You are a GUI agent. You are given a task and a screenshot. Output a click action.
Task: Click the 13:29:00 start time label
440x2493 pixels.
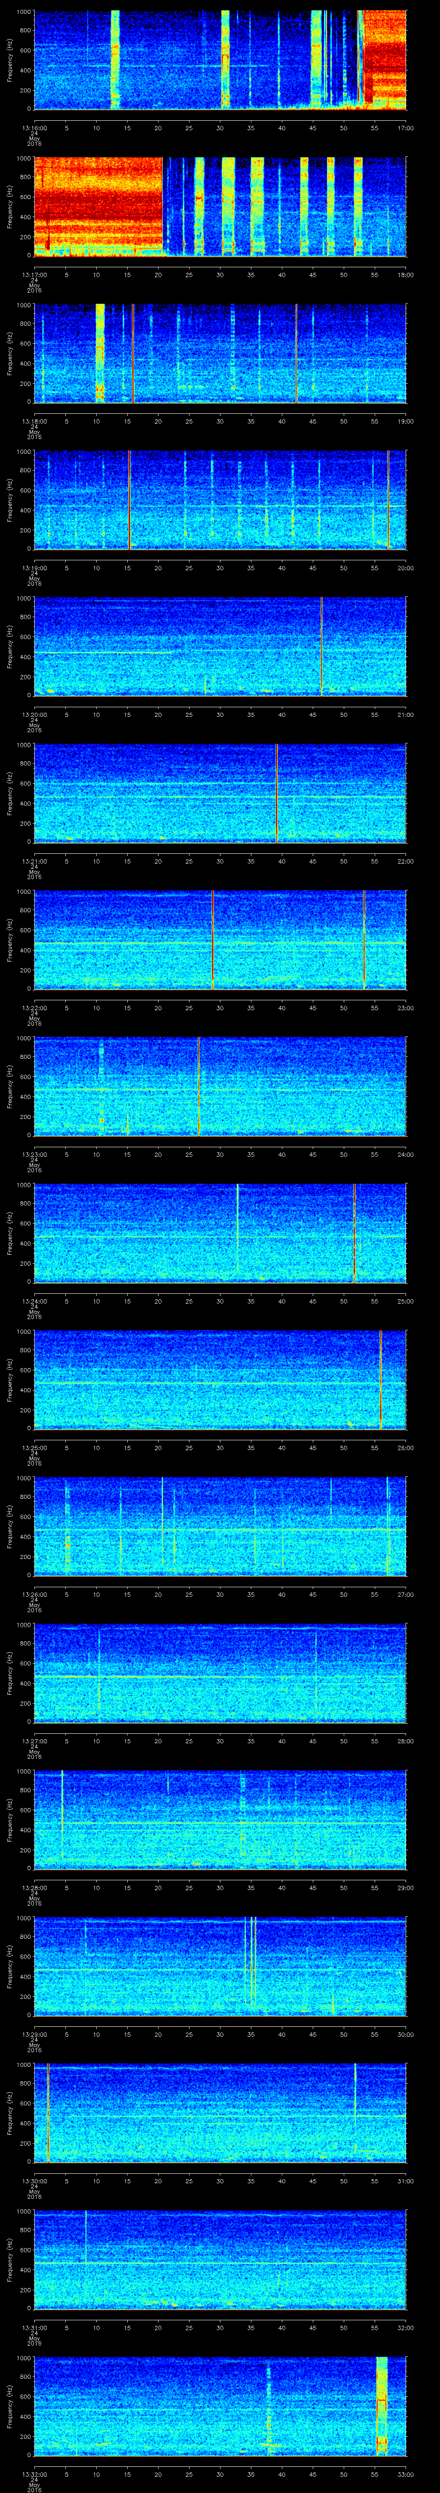tap(34, 2033)
